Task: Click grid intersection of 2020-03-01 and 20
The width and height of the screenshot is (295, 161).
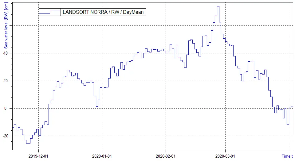Action: pyautogui.click(x=226, y=81)
